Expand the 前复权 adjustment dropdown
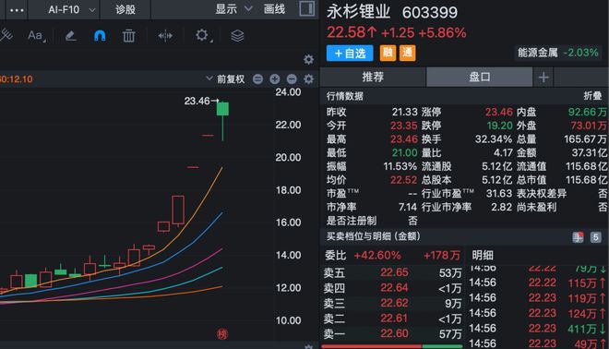The image size is (609, 349). click(225, 78)
